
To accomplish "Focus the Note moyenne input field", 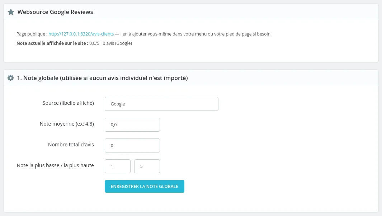I will 132,125.
